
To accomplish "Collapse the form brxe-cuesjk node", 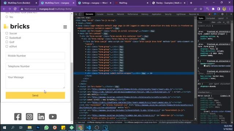I will tap(84, 41).
